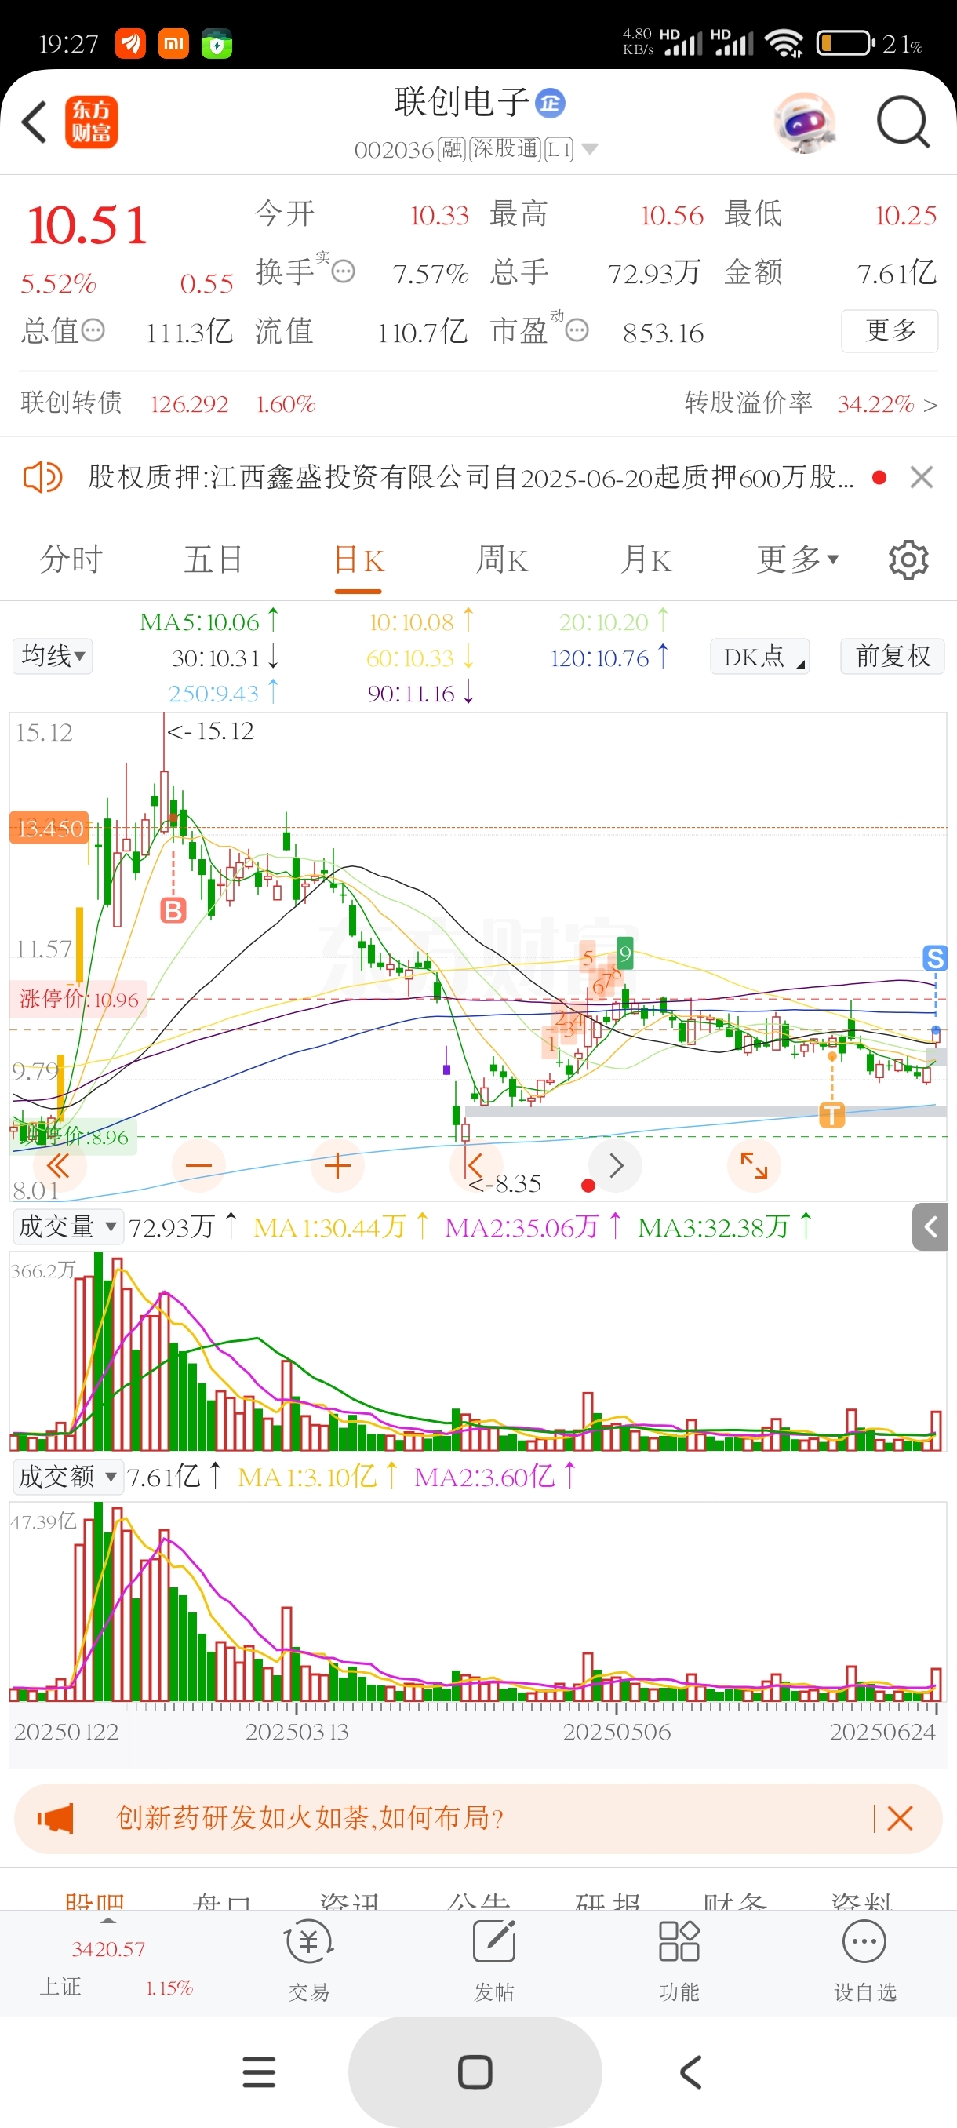Screen dimensions: 957x2128
Task: Open the 成交量 indicator dropdown
Action: pyautogui.click(x=67, y=1226)
